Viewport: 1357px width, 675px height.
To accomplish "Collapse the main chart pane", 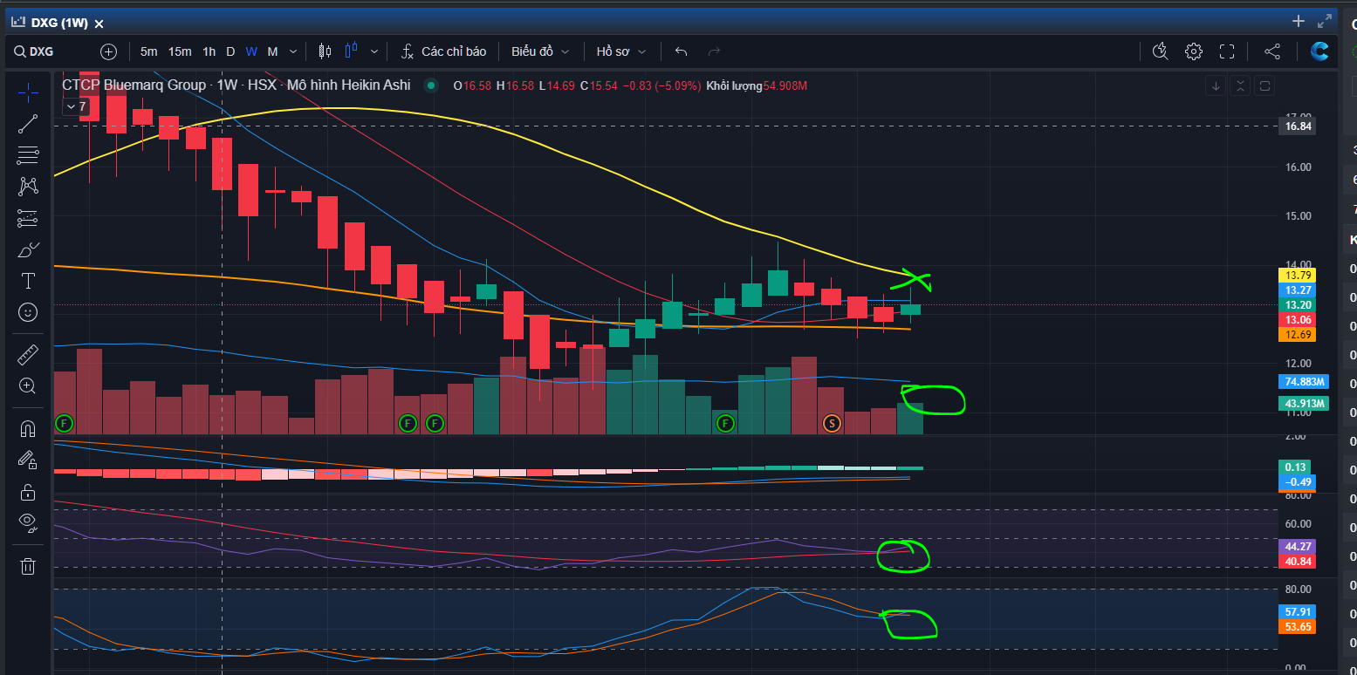I will tap(1240, 85).
